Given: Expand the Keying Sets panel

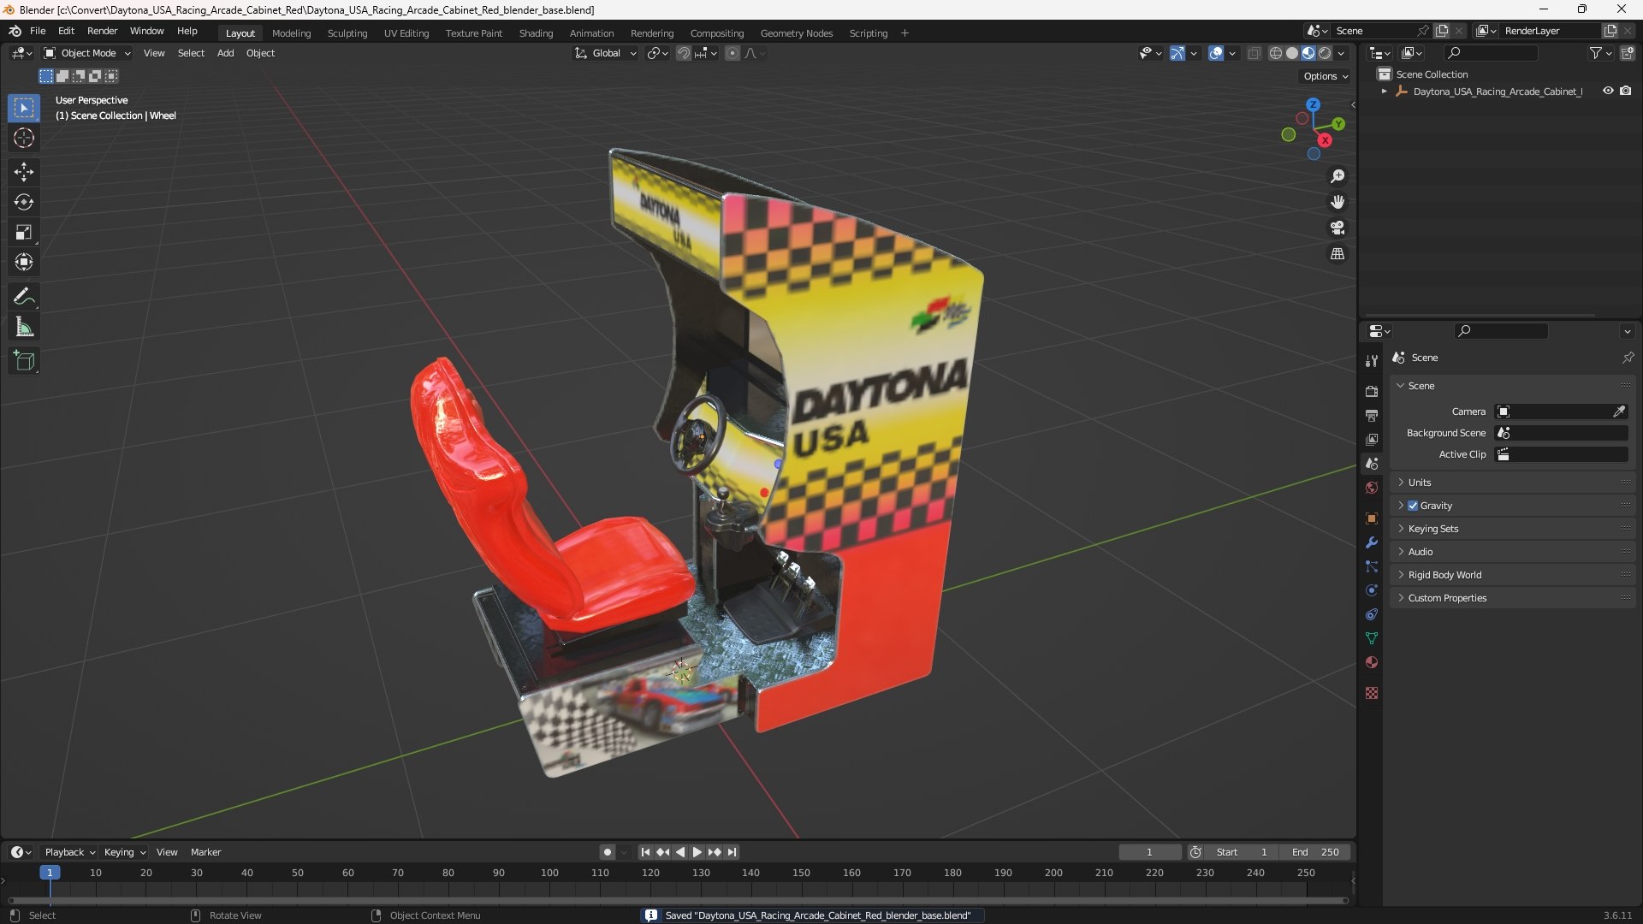Looking at the screenshot, I should (x=1512, y=529).
